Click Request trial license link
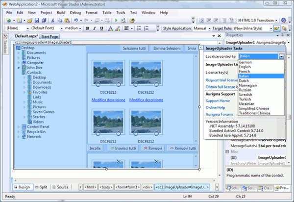 click(221, 80)
